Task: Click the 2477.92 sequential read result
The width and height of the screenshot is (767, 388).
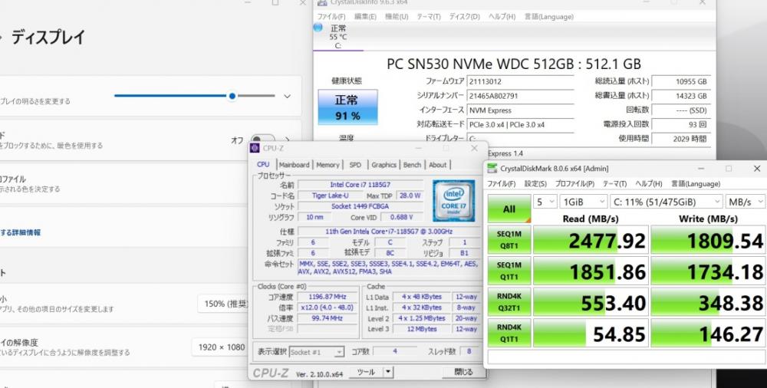Action: point(591,240)
